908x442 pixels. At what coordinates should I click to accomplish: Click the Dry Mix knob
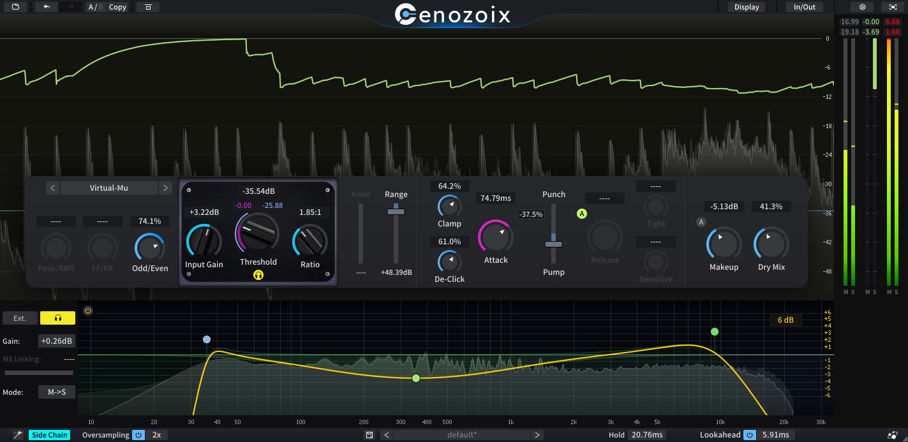tap(771, 244)
